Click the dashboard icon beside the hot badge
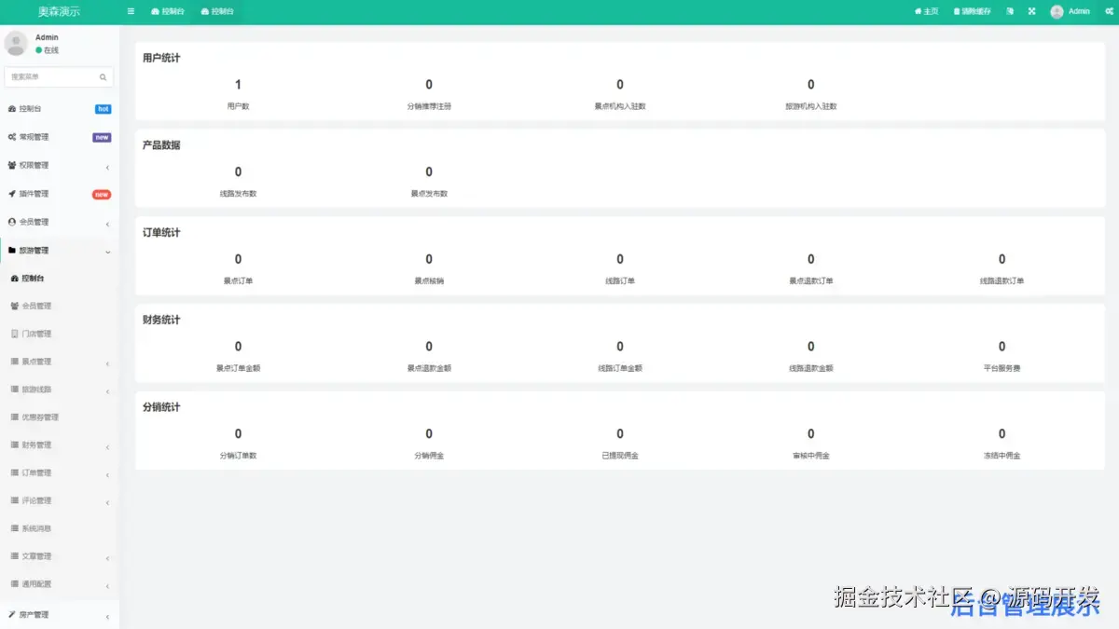1119x629 pixels. pyautogui.click(x=12, y=109)
